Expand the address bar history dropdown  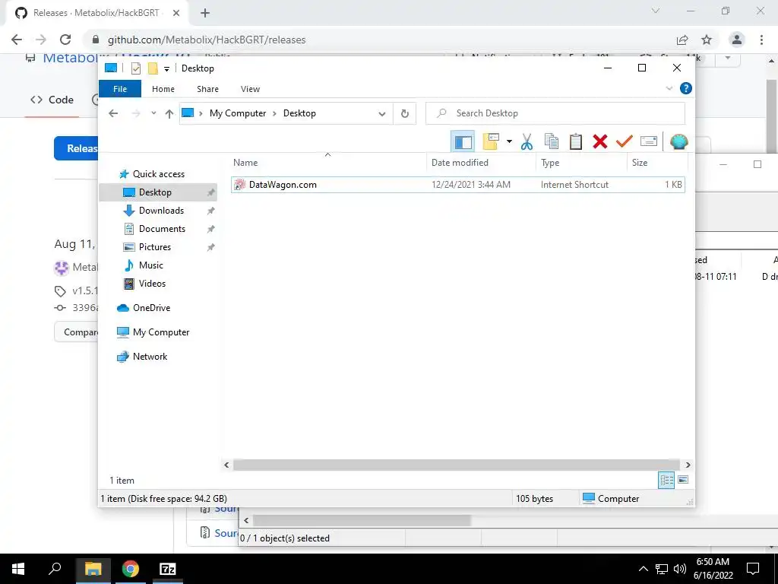tap(381, 114)
